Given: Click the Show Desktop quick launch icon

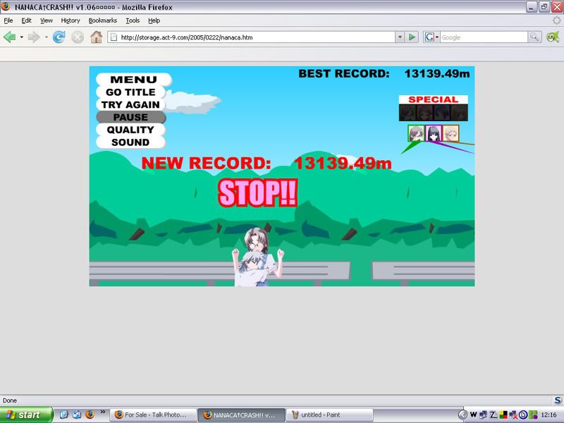Looking at the screenshot, I should click(77, 415).
